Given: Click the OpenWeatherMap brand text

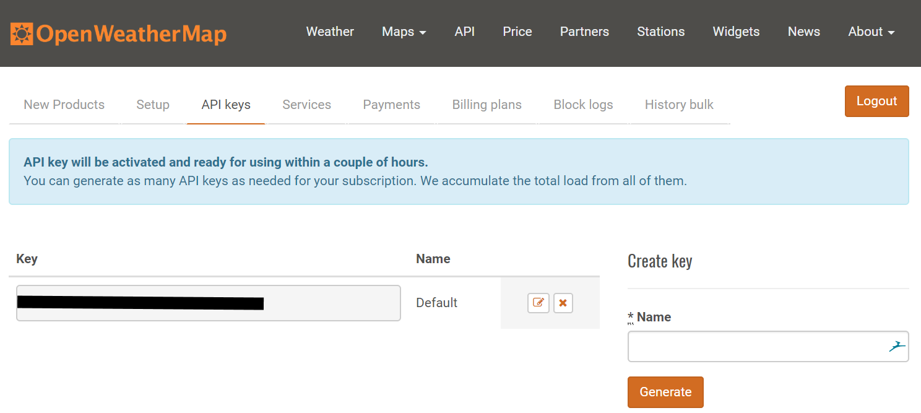Looking at the screenshot, I should [131, 33].
